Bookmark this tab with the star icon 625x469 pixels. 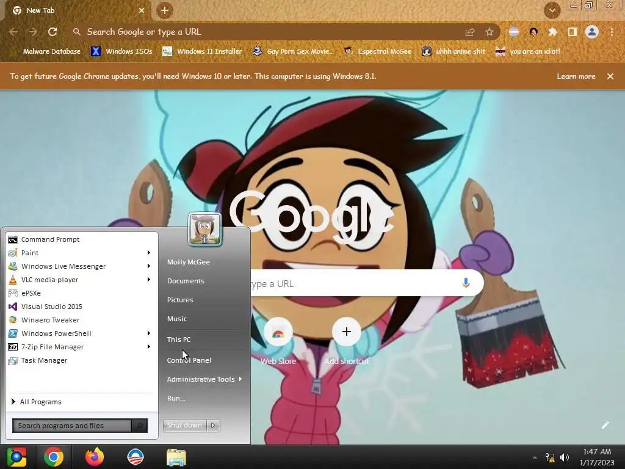(x=489, y=32)
